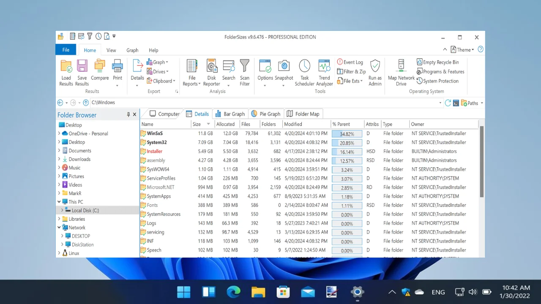This screenshot has width=541, height=304.
Task: Expand the OneDrive - Personal tree node
Action: tap(59, 133)
